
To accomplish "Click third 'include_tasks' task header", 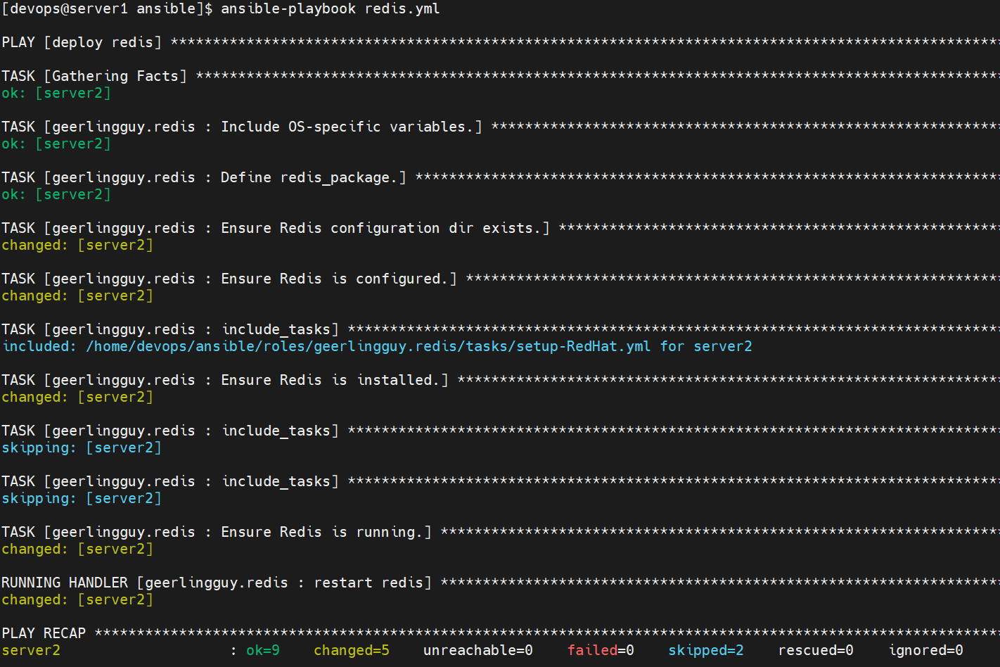I will tap(170, 481).
